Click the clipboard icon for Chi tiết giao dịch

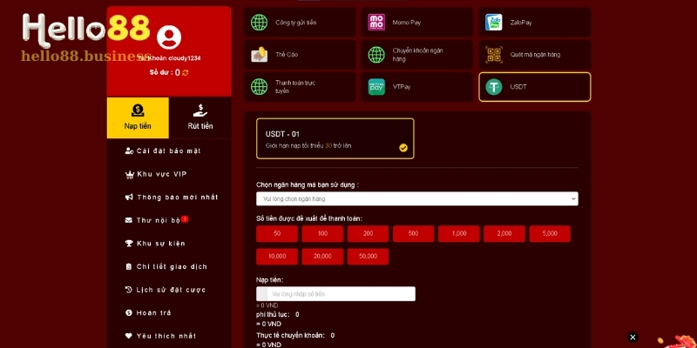click(x=129, y=267)
